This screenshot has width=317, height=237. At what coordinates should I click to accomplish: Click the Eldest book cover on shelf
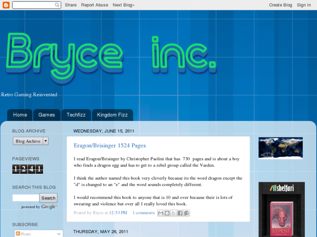pos(282,219)
